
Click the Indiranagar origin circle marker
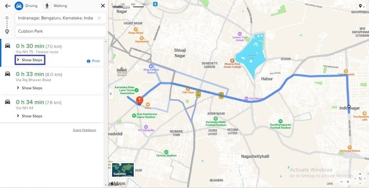[349, 106]
